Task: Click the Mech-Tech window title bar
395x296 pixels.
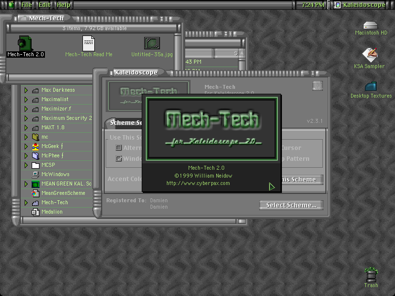Action: 92,18
